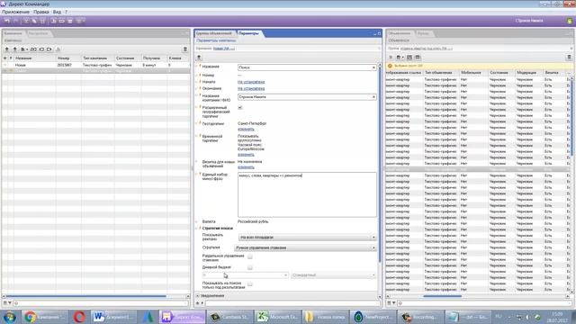Cut selection using scissors toolbar icon

26,21
